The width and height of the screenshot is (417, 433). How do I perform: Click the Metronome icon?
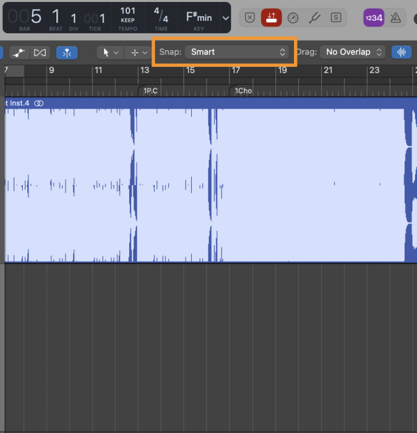pos(395,17)
